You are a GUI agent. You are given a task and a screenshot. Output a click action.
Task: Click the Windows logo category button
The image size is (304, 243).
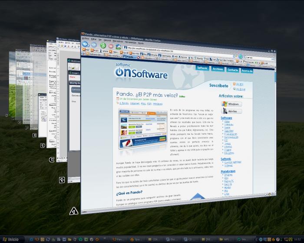231,104
